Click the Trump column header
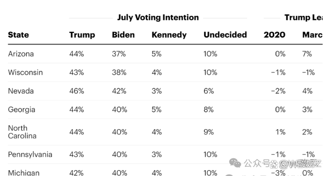Screen dimensions: 328x176 pos(82,35)
